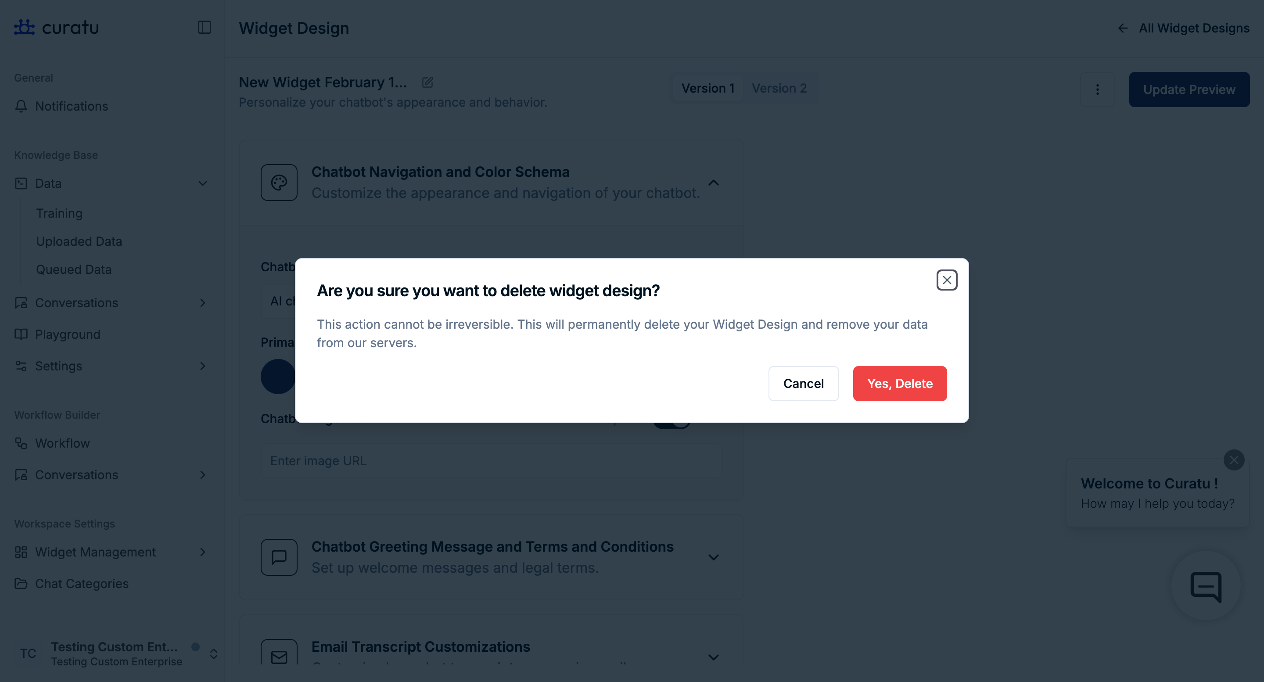Switch to the Version 2 tab

pyautogui.click(x=779, y=88)
